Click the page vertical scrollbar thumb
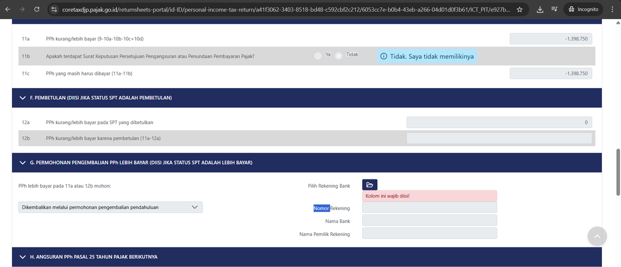The width and height of the screenshot is (621, 267). (617, 172)
